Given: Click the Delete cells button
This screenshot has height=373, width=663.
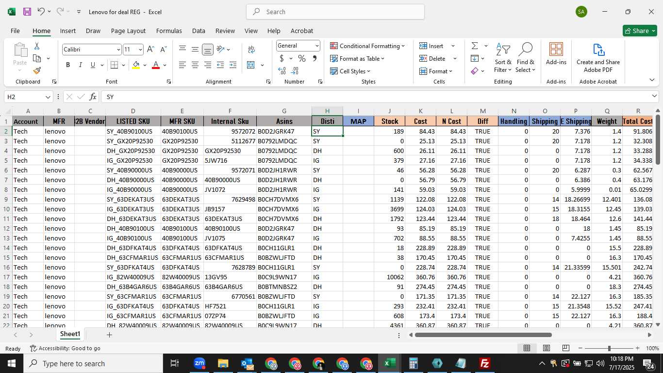Looking at the screenshot, I should tap(432, 58).
